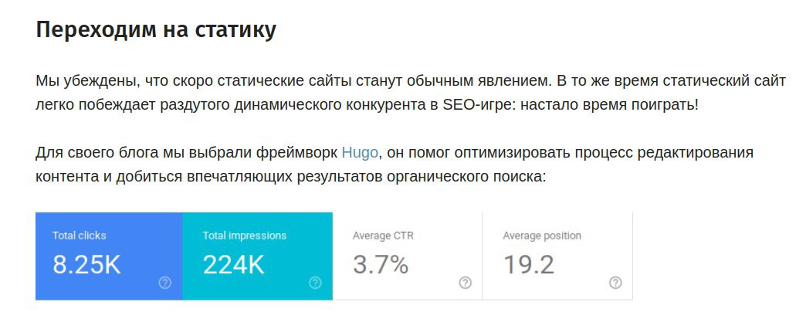Viewport: 806px width, 319px height.
Task: Toggle the Total clicks metric card
Action: point(109,256)
